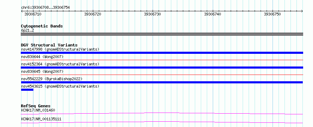Click ruler position 39306730
The image size is (313, 127).
[x=153, y=14]
